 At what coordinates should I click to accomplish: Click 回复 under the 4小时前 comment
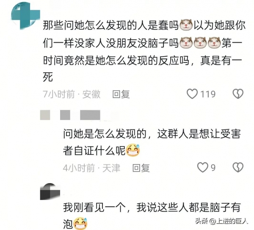point(141,168)
